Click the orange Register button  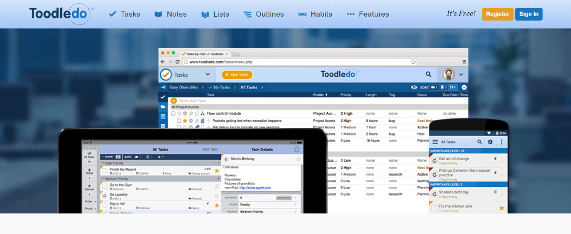(x=497, y=14)
